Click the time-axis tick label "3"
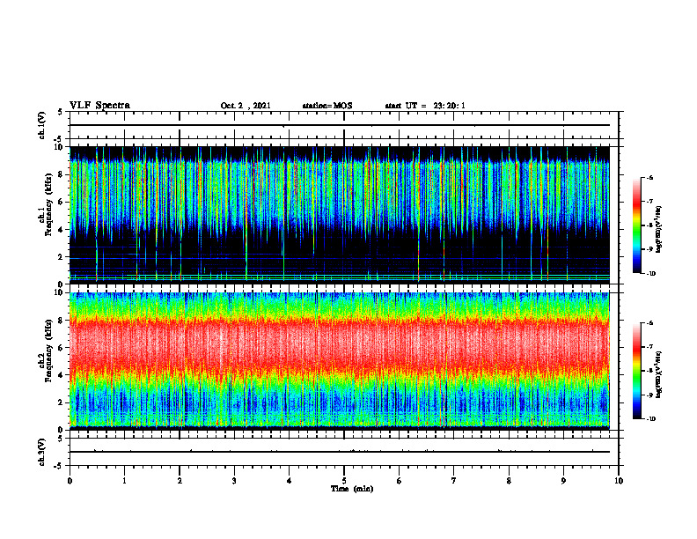 (x=234, y=481)
